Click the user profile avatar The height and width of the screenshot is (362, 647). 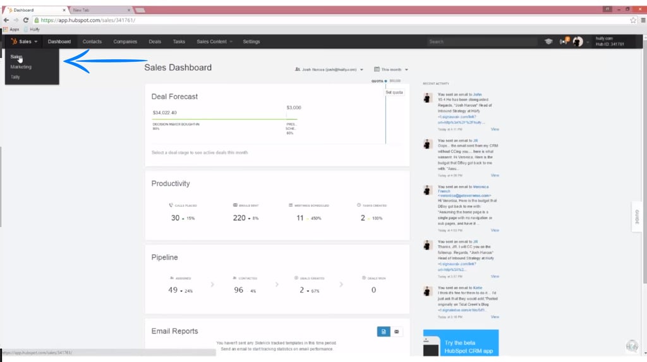pos(577,42)
